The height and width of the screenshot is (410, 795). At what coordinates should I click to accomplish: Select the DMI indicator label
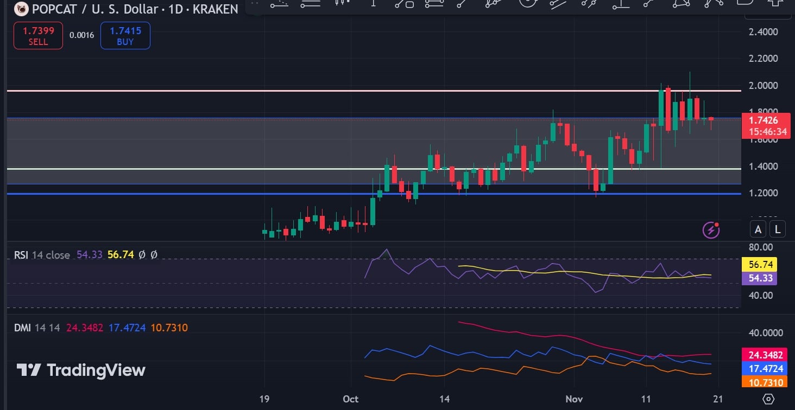coord(22,328)
